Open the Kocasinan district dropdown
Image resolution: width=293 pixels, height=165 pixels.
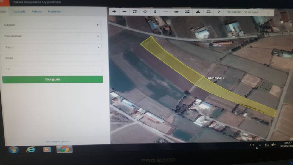52,36
